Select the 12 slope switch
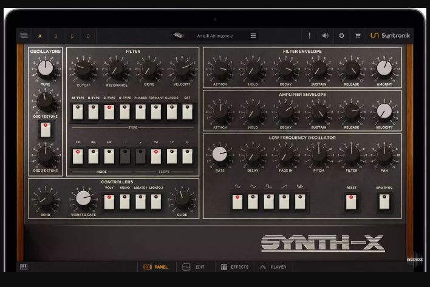430x287 pixels. tap(172, 157)
